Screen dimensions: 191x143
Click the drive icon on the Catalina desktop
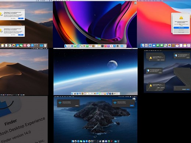134,99
